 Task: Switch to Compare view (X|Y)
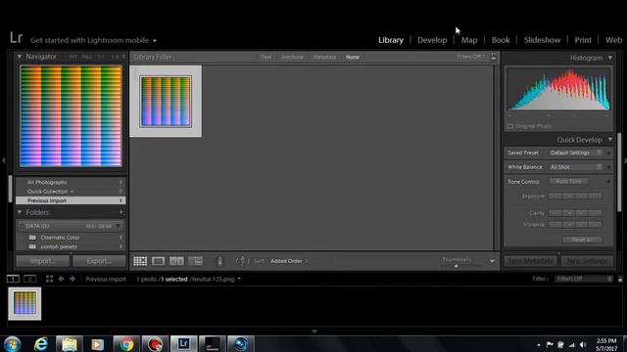coord(176,261)
